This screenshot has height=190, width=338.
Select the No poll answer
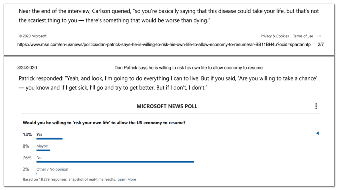click(39, 158)
